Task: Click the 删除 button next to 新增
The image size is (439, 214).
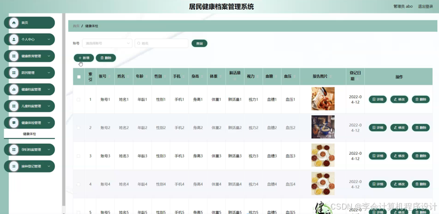Action: [106, 58]
